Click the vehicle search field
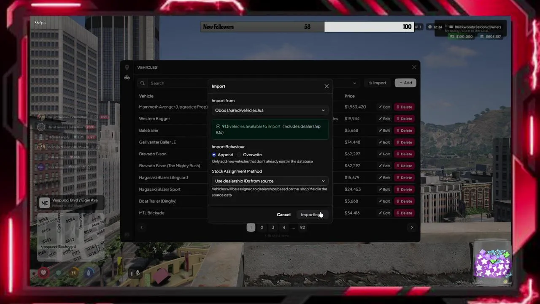Viewport: 540px width, 304px height. point(177,83)
